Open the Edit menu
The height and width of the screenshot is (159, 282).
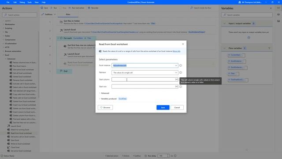pyautogui.click(x=15, y=2)
